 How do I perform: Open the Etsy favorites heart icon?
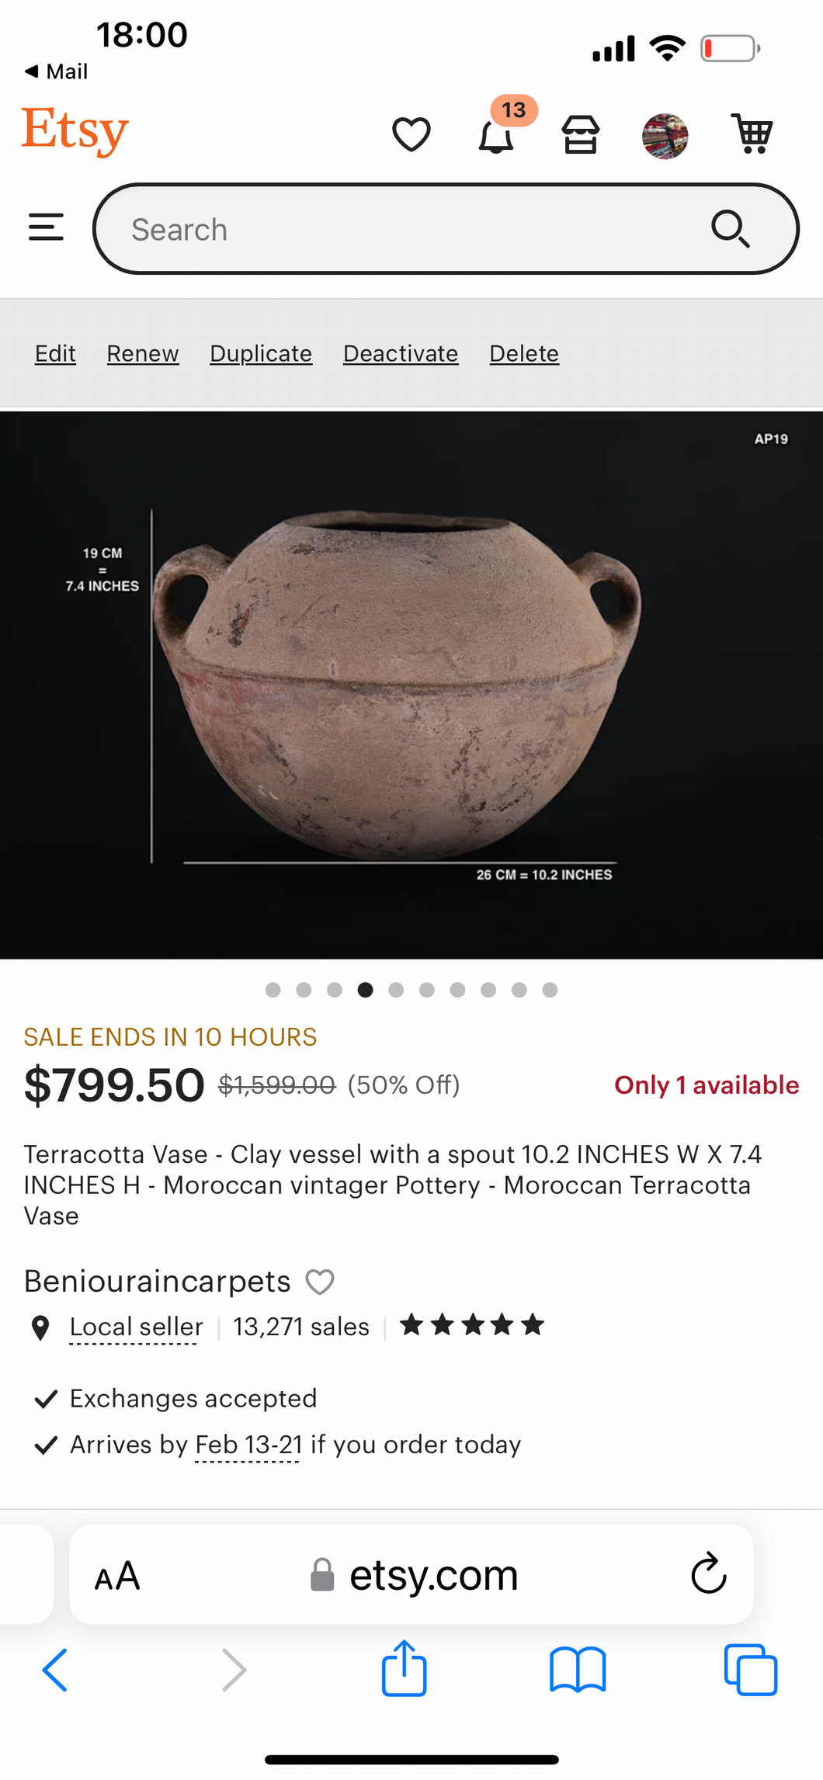411,134
